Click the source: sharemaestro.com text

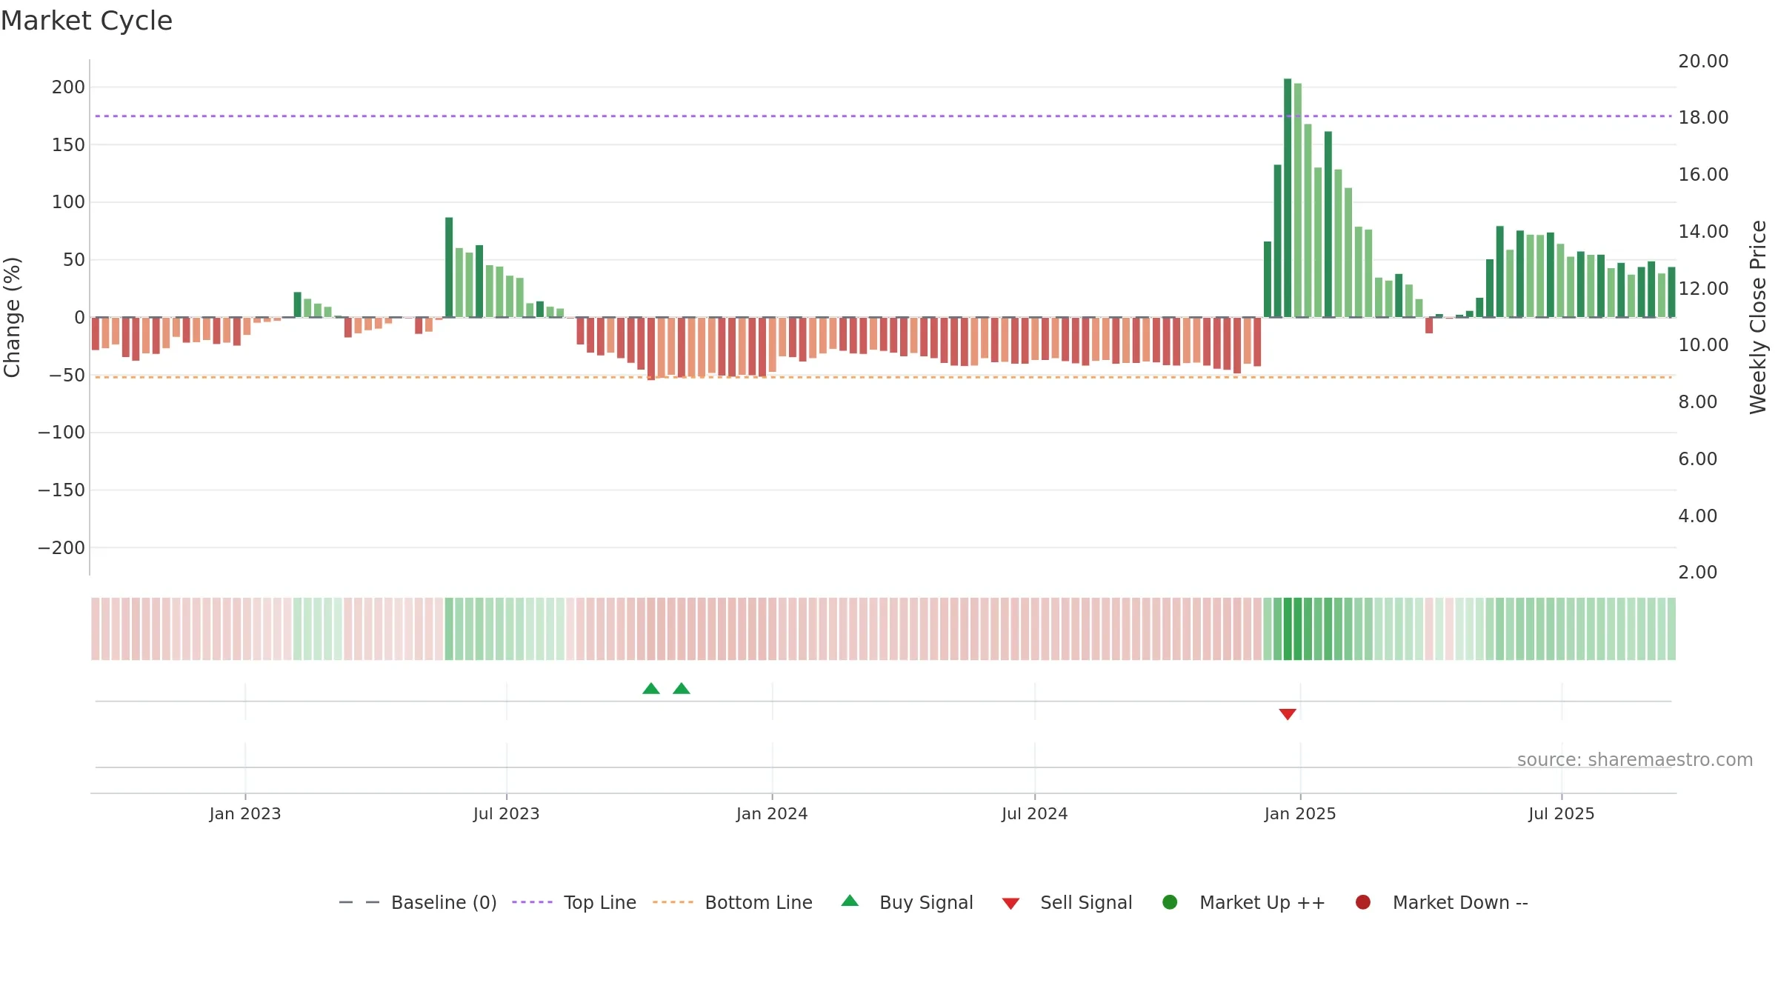point(1635,760)
